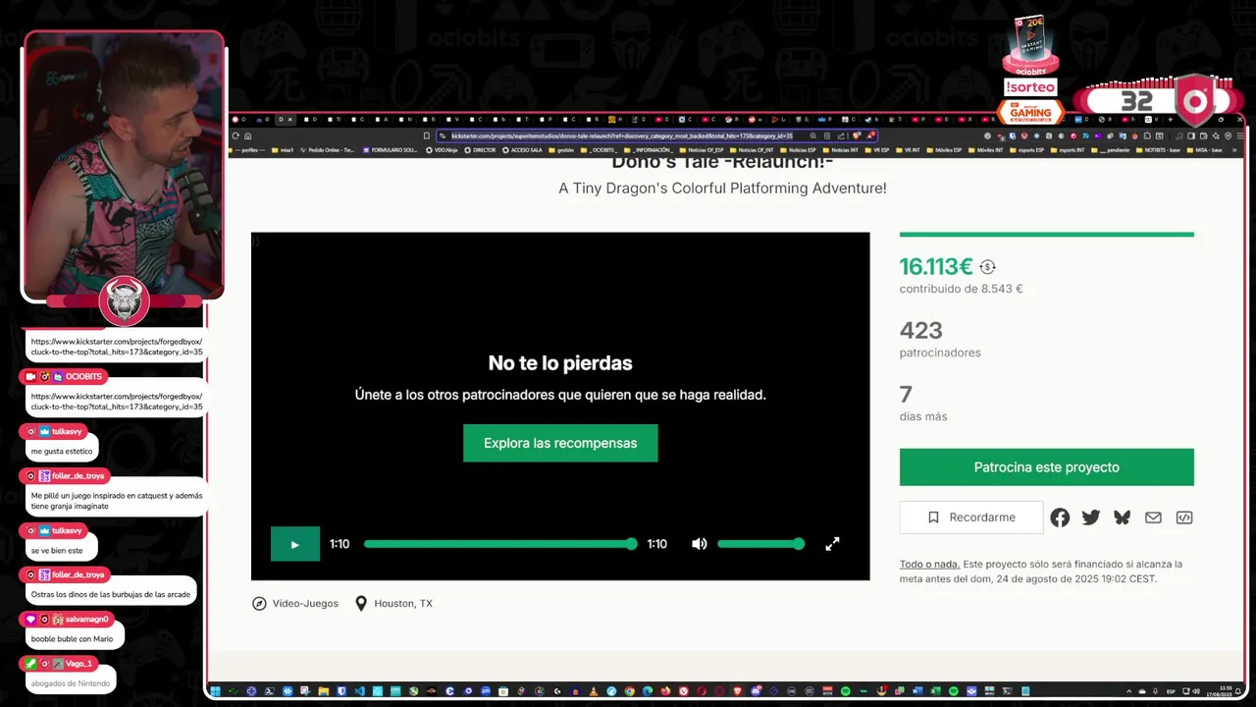Open the embed code icon

pyautogui.click(x=1184, y=517)
